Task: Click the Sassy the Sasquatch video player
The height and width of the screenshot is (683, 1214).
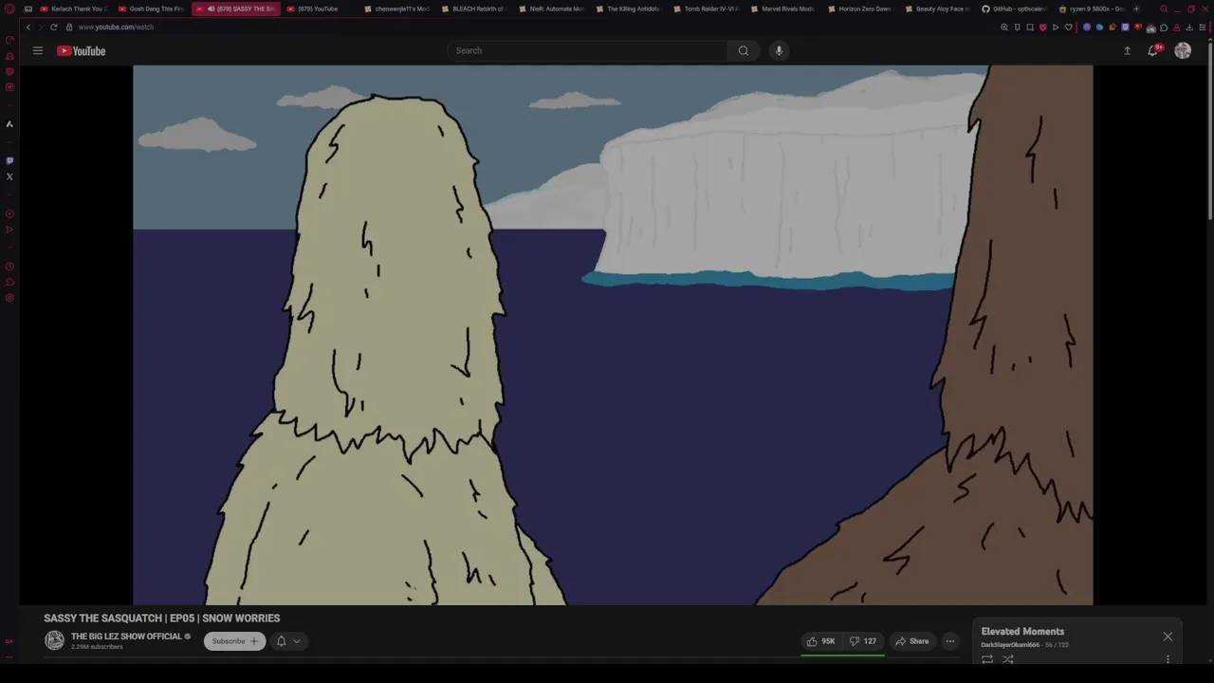Action: (x=613, y=335)
